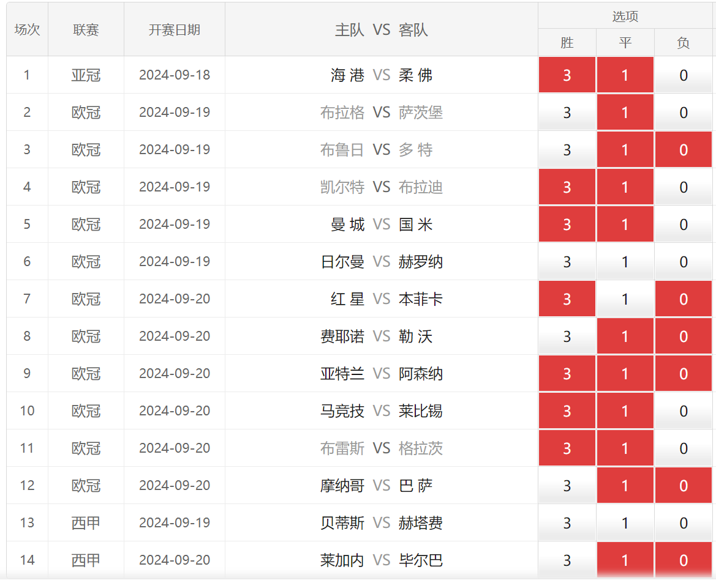This screenshot has width=716, height=583.
Task: Toggle win option 3 for 红星 VS 本菲卡
Action: 567,299
